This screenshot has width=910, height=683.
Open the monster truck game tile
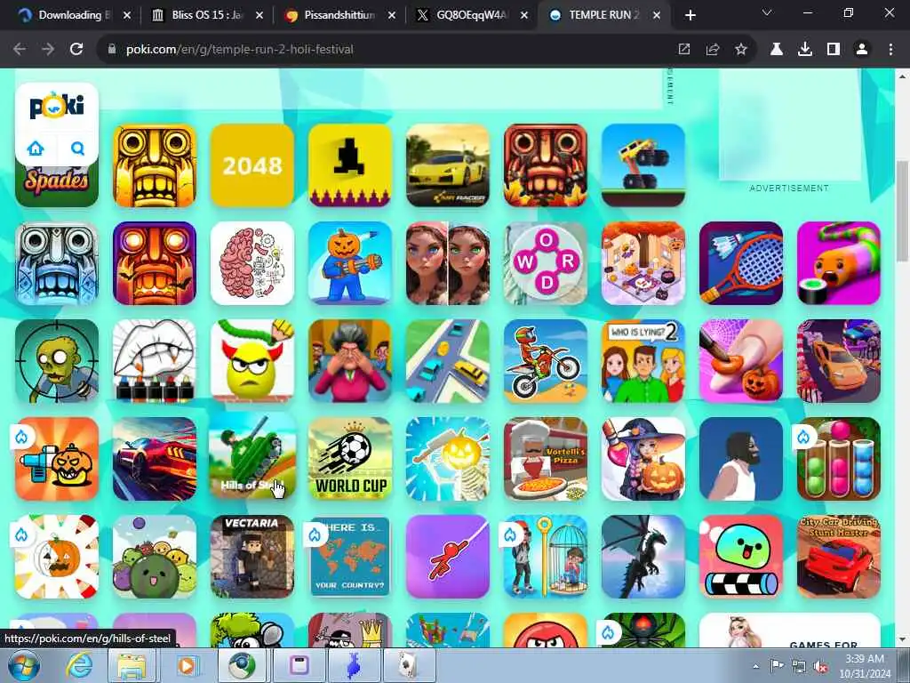pyautogui.click(x=643, y=165)
